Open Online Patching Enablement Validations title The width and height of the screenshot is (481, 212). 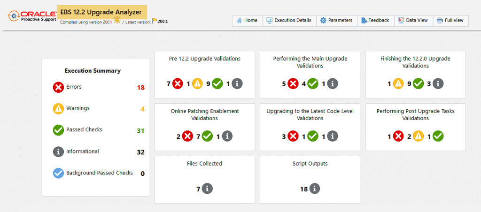205,114
